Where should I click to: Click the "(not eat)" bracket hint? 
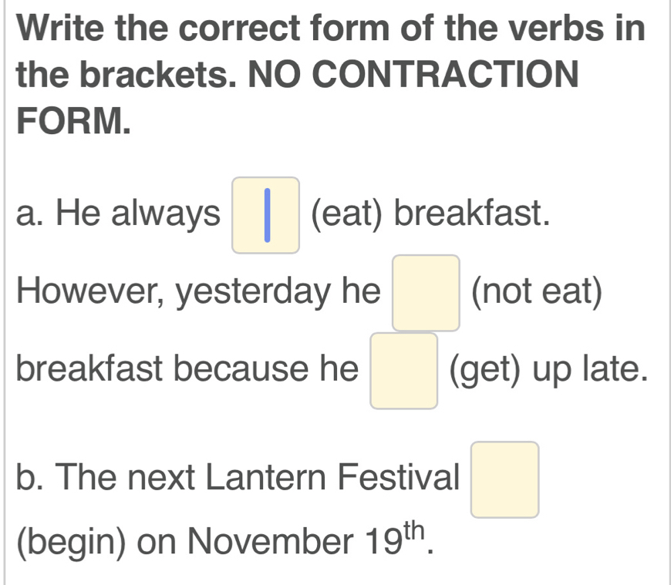click(x=537, y=291)
